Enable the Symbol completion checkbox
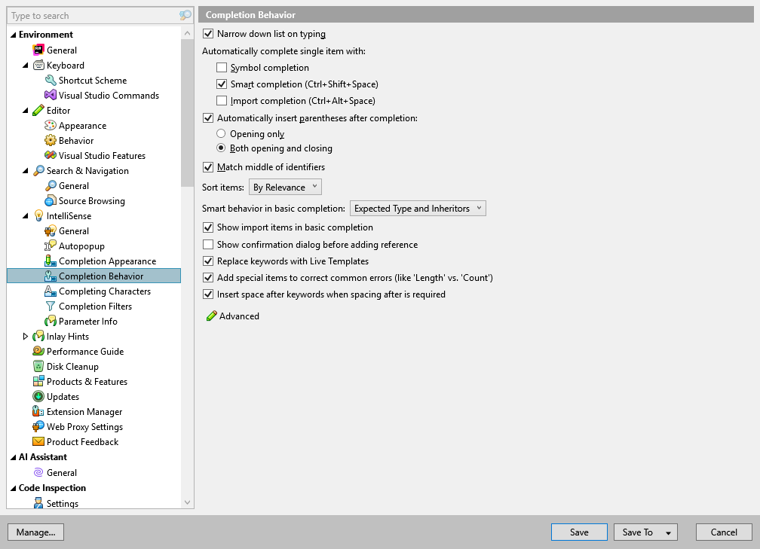760x549 pixels. (x=222, y=67)
